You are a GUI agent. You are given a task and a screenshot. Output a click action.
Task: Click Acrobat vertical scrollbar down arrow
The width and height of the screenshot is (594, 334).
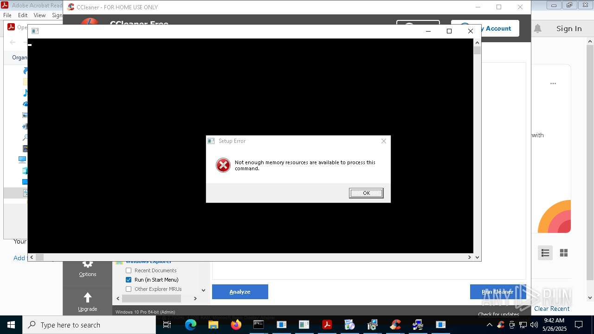click(x=590, y=298)
